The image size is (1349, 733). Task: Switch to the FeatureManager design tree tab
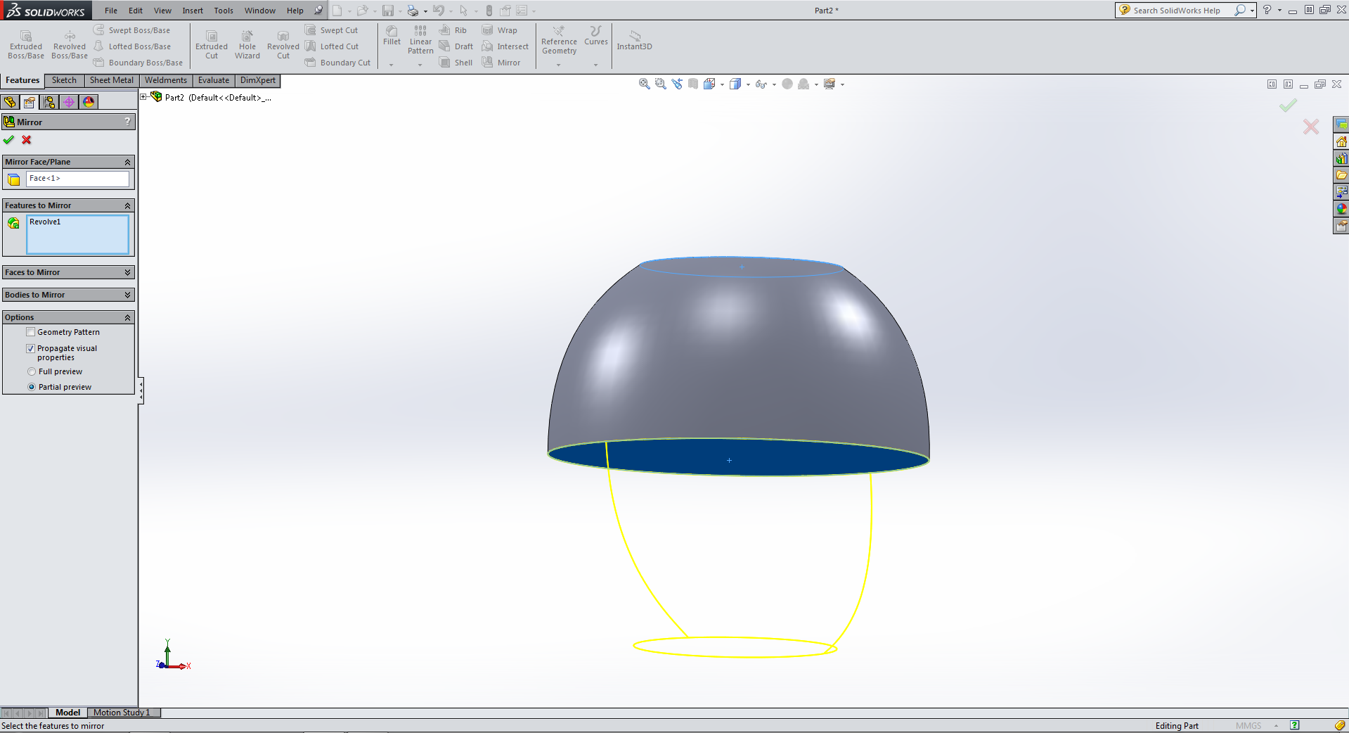point(10,102)
